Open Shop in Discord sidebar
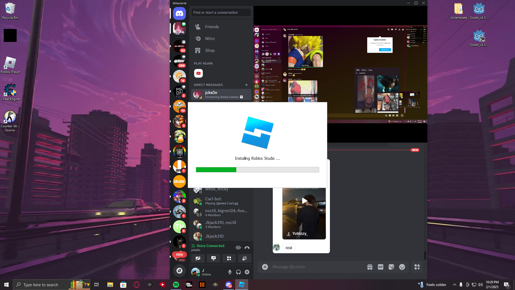This screenshot has height=290, width=515. (x=210, y=50)
